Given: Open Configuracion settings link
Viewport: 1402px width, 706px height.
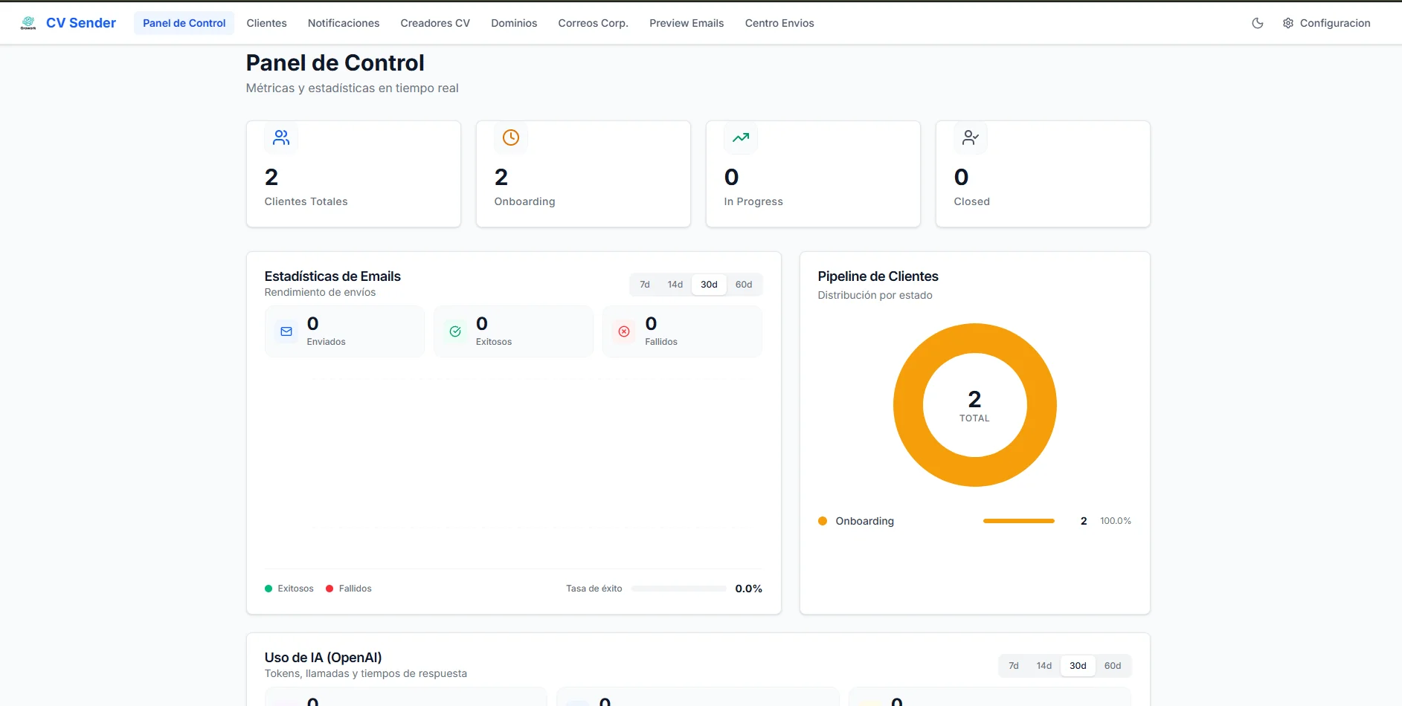Looking at the screenshot, I should pos(1326,23).
